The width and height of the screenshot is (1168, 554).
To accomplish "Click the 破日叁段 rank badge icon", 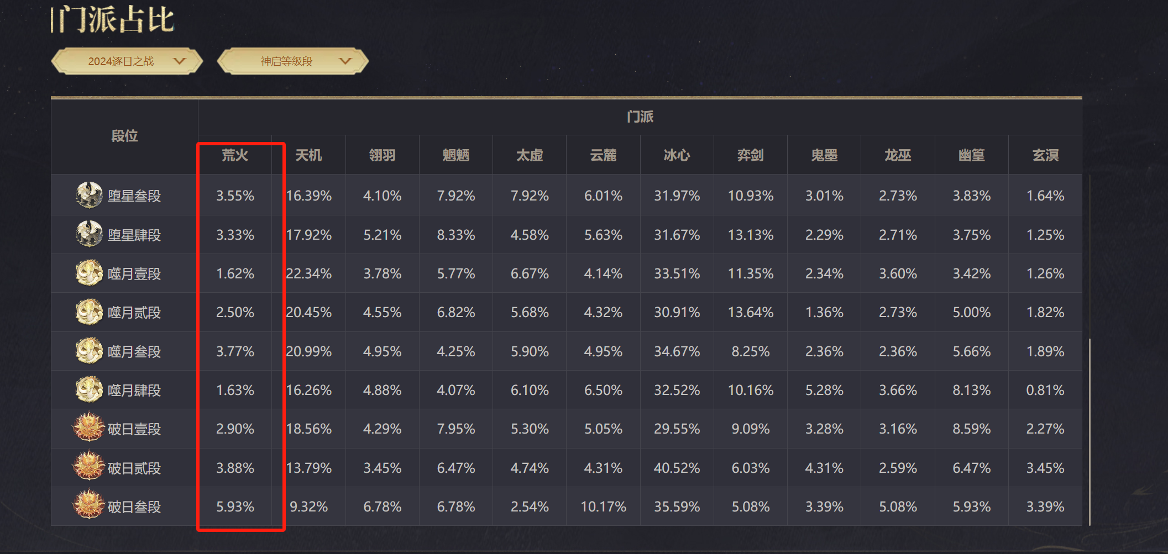I will coord(88,506).
